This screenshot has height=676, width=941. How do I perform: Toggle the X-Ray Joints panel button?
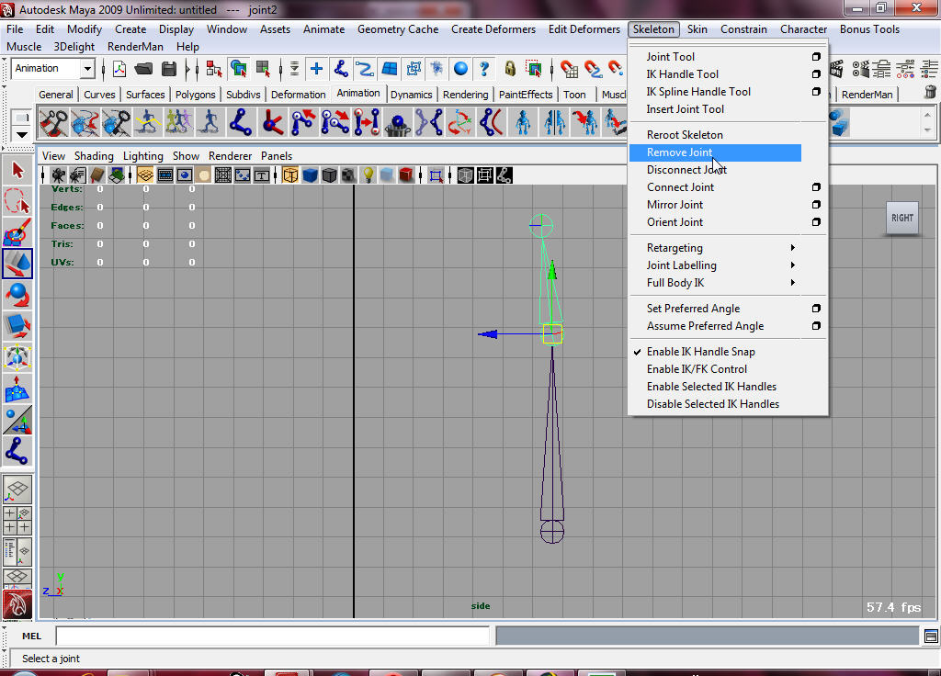click(x=505, y=175)
